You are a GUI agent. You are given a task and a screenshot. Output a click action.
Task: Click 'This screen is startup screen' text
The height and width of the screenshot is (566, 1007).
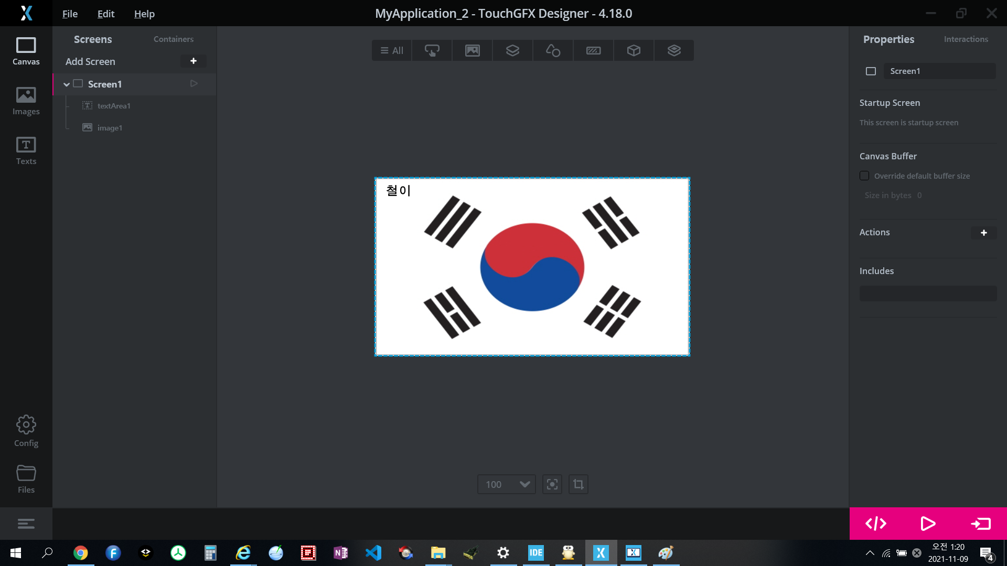coord(908,123)
